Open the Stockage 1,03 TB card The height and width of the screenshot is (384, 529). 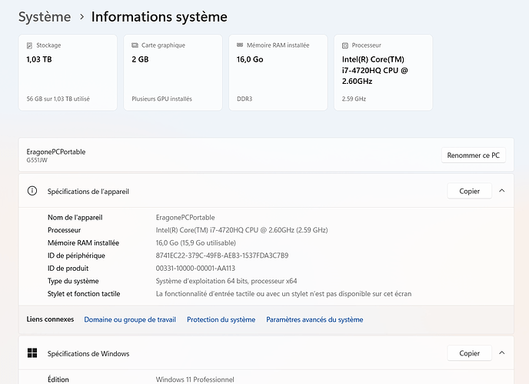tap(68, 72)
